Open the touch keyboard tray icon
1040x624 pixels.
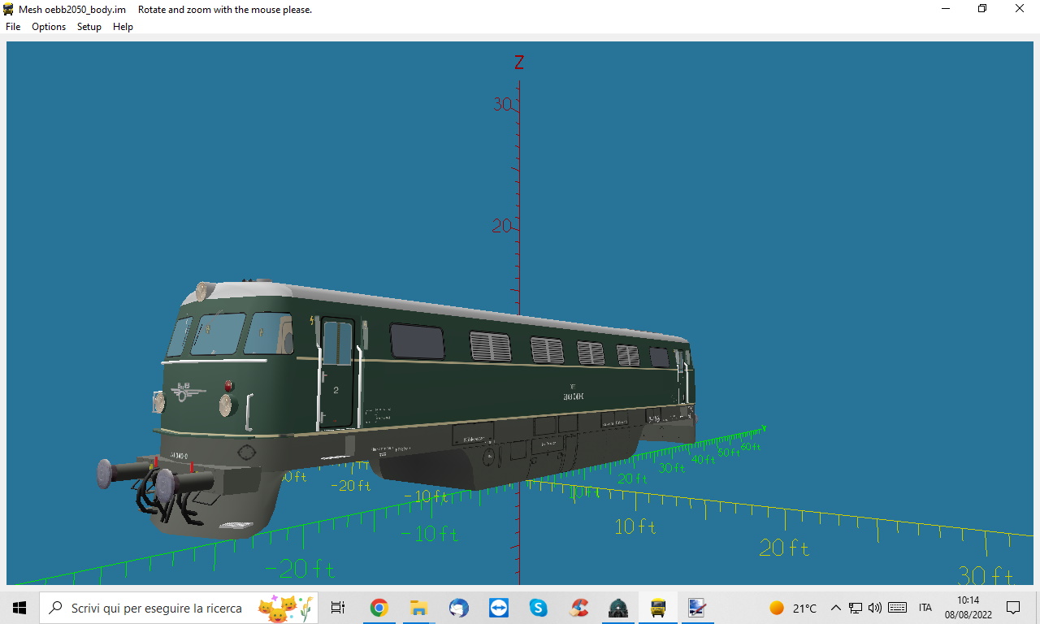point(898,608)
